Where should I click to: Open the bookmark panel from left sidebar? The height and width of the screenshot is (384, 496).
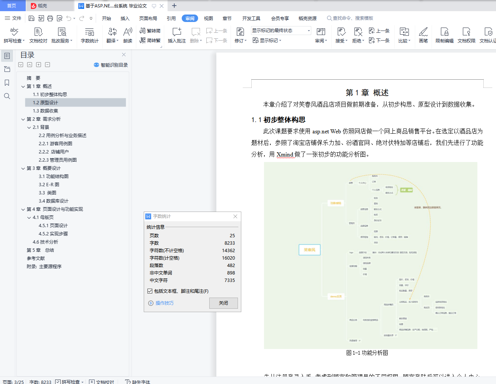point(7,83)
